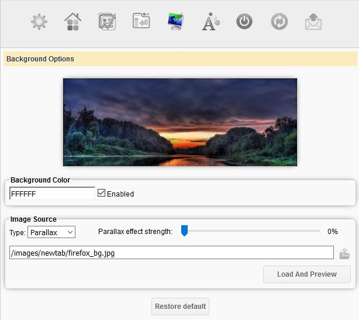Image resolution: width=359 pixels, height=320 pixels.
Task: Open the image Type dropdown
Action: click(x=51, y=232)
